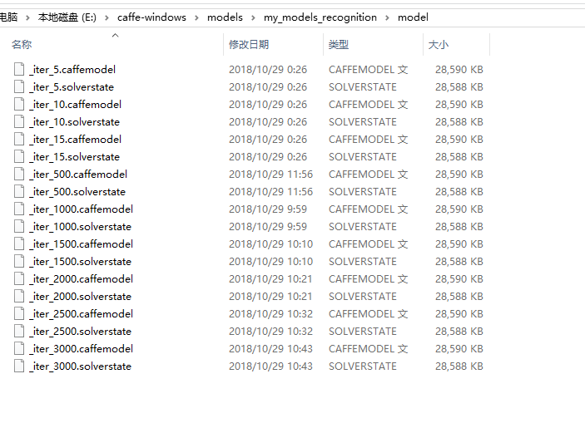
Task: Select file name _iter_15.solverstate
Action: click(x=75, y=157)
